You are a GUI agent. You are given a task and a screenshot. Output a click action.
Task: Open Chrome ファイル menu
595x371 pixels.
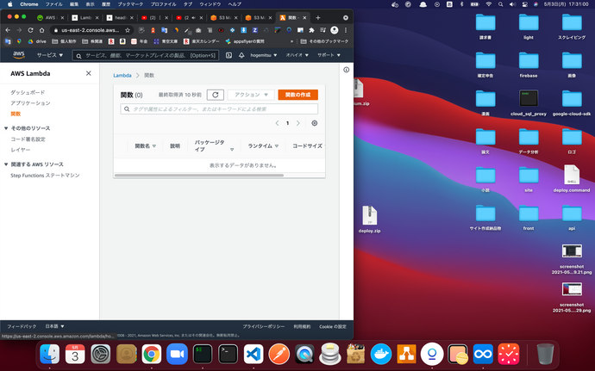(x=53, y=4)
